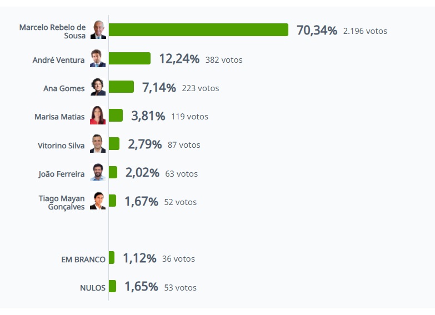Select the Marisa Matias name label

pos(59,117)
